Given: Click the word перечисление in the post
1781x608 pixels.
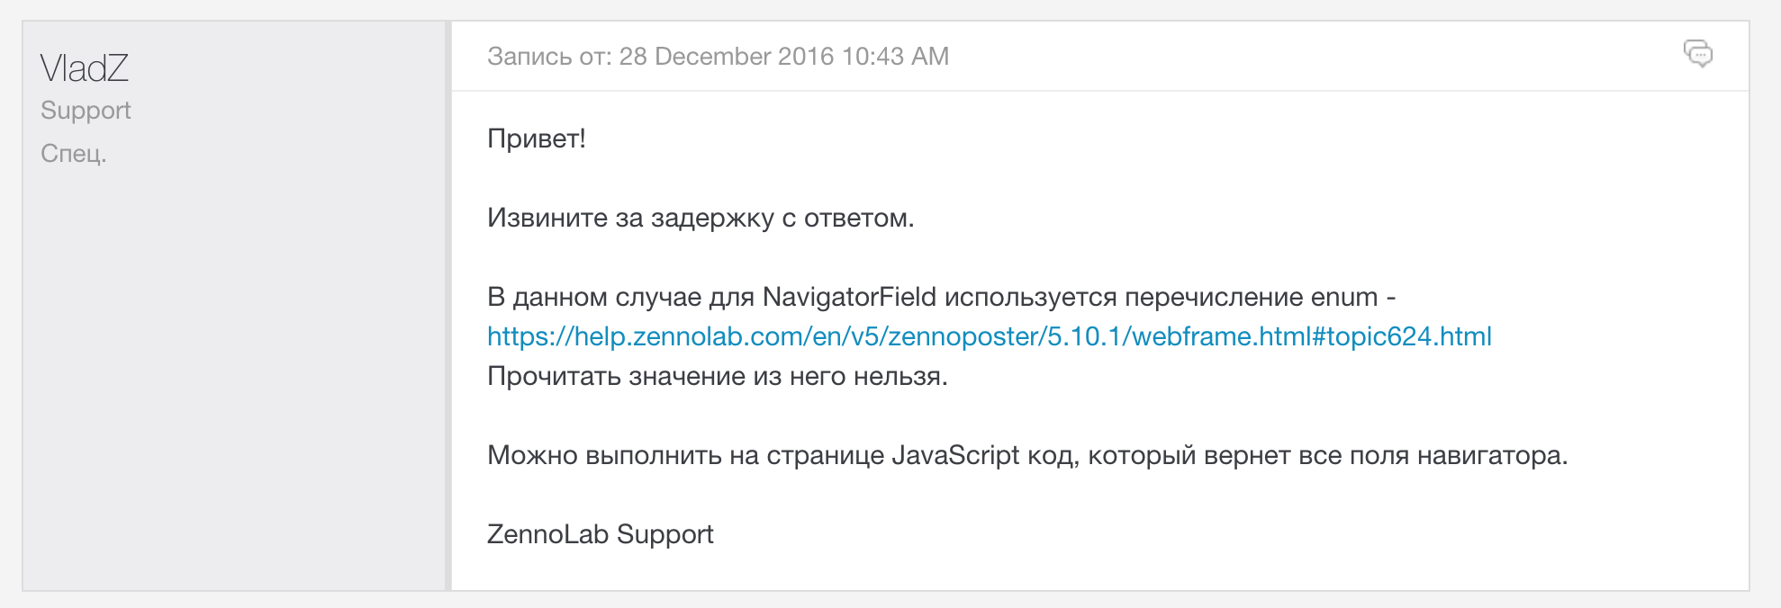Looking at the screenshot, I should 1214,297.
